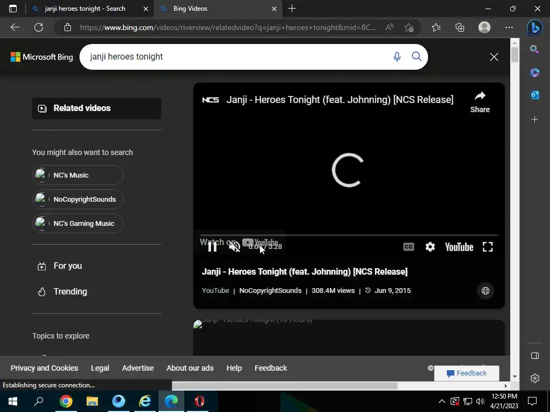
Task: Click the globe icon below video
Action: [486, 291]
